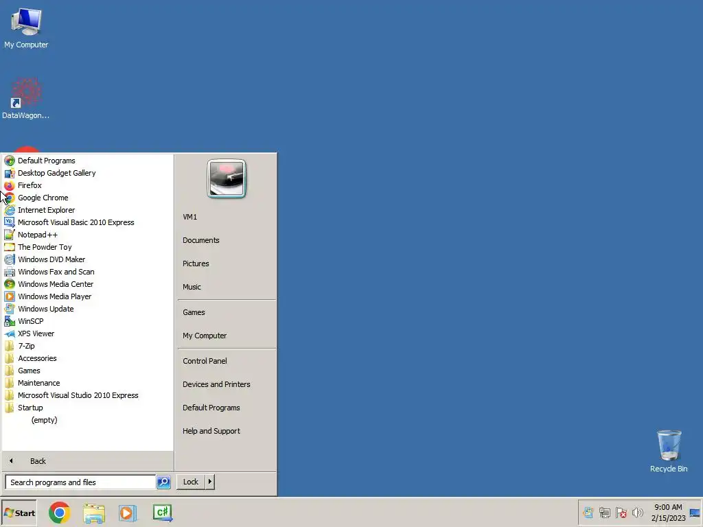Expand the Maintenance folder
The width and height of the screenshot is (703, 527).
click(87, 383)
